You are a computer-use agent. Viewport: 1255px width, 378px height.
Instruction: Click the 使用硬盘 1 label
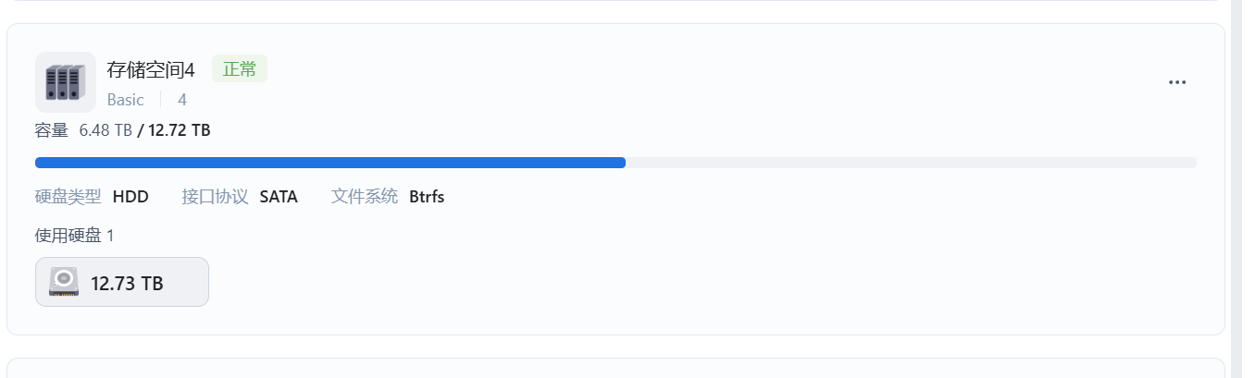(x=75, y=236)
